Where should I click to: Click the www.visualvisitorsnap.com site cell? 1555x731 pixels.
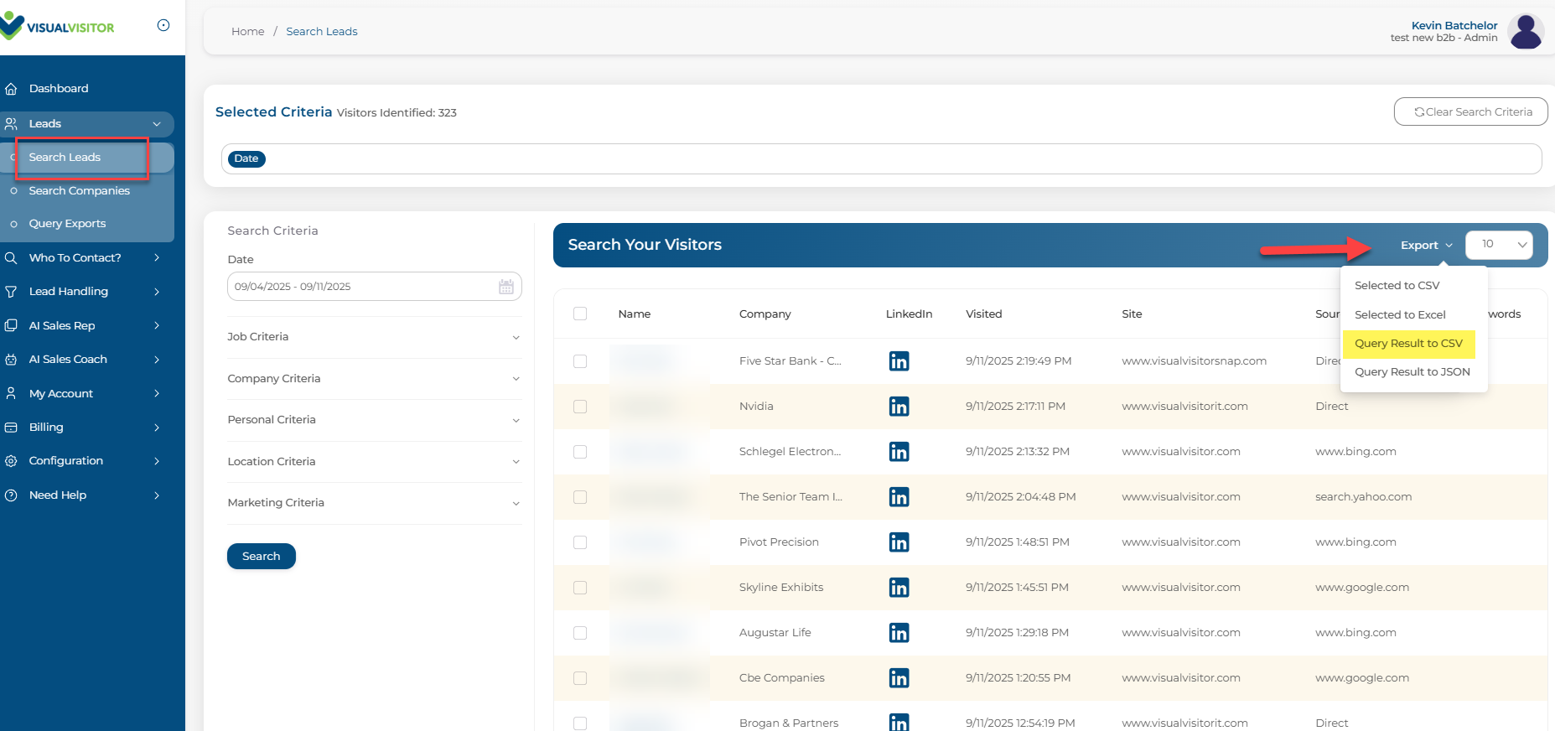1194,361
